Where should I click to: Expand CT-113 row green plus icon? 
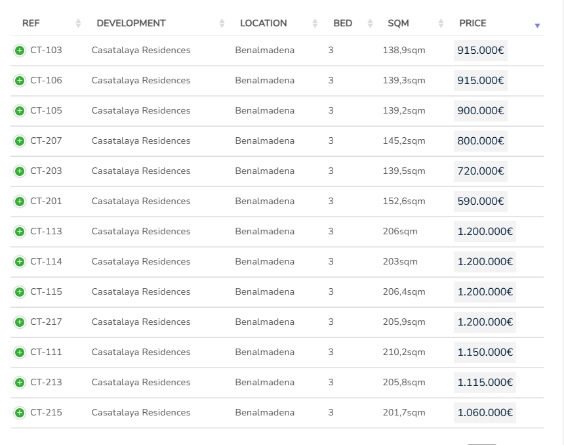click(x=20, y=232)
